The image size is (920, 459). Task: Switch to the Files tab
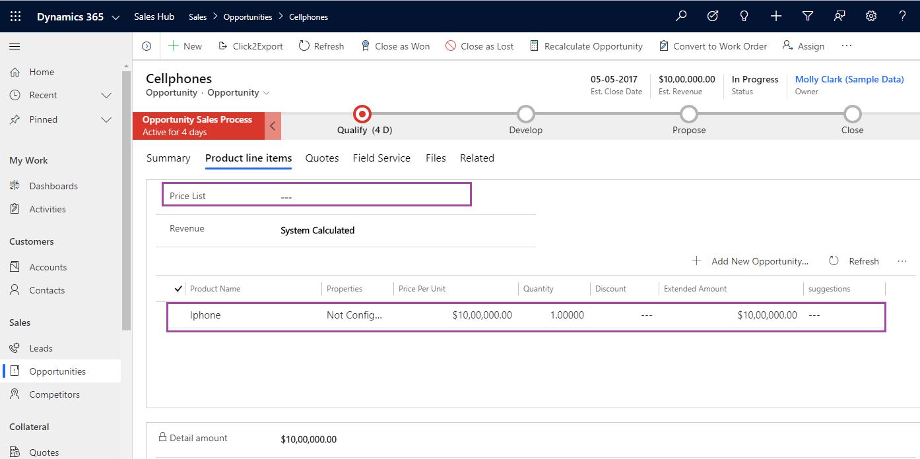click(x=436, y=158)
